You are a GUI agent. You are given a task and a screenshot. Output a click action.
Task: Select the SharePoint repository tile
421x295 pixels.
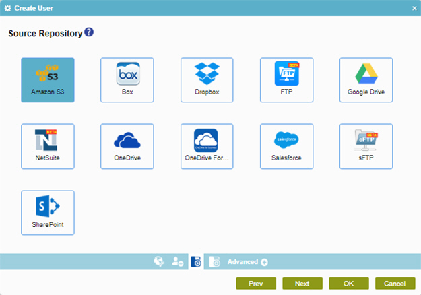coord(48,213)
